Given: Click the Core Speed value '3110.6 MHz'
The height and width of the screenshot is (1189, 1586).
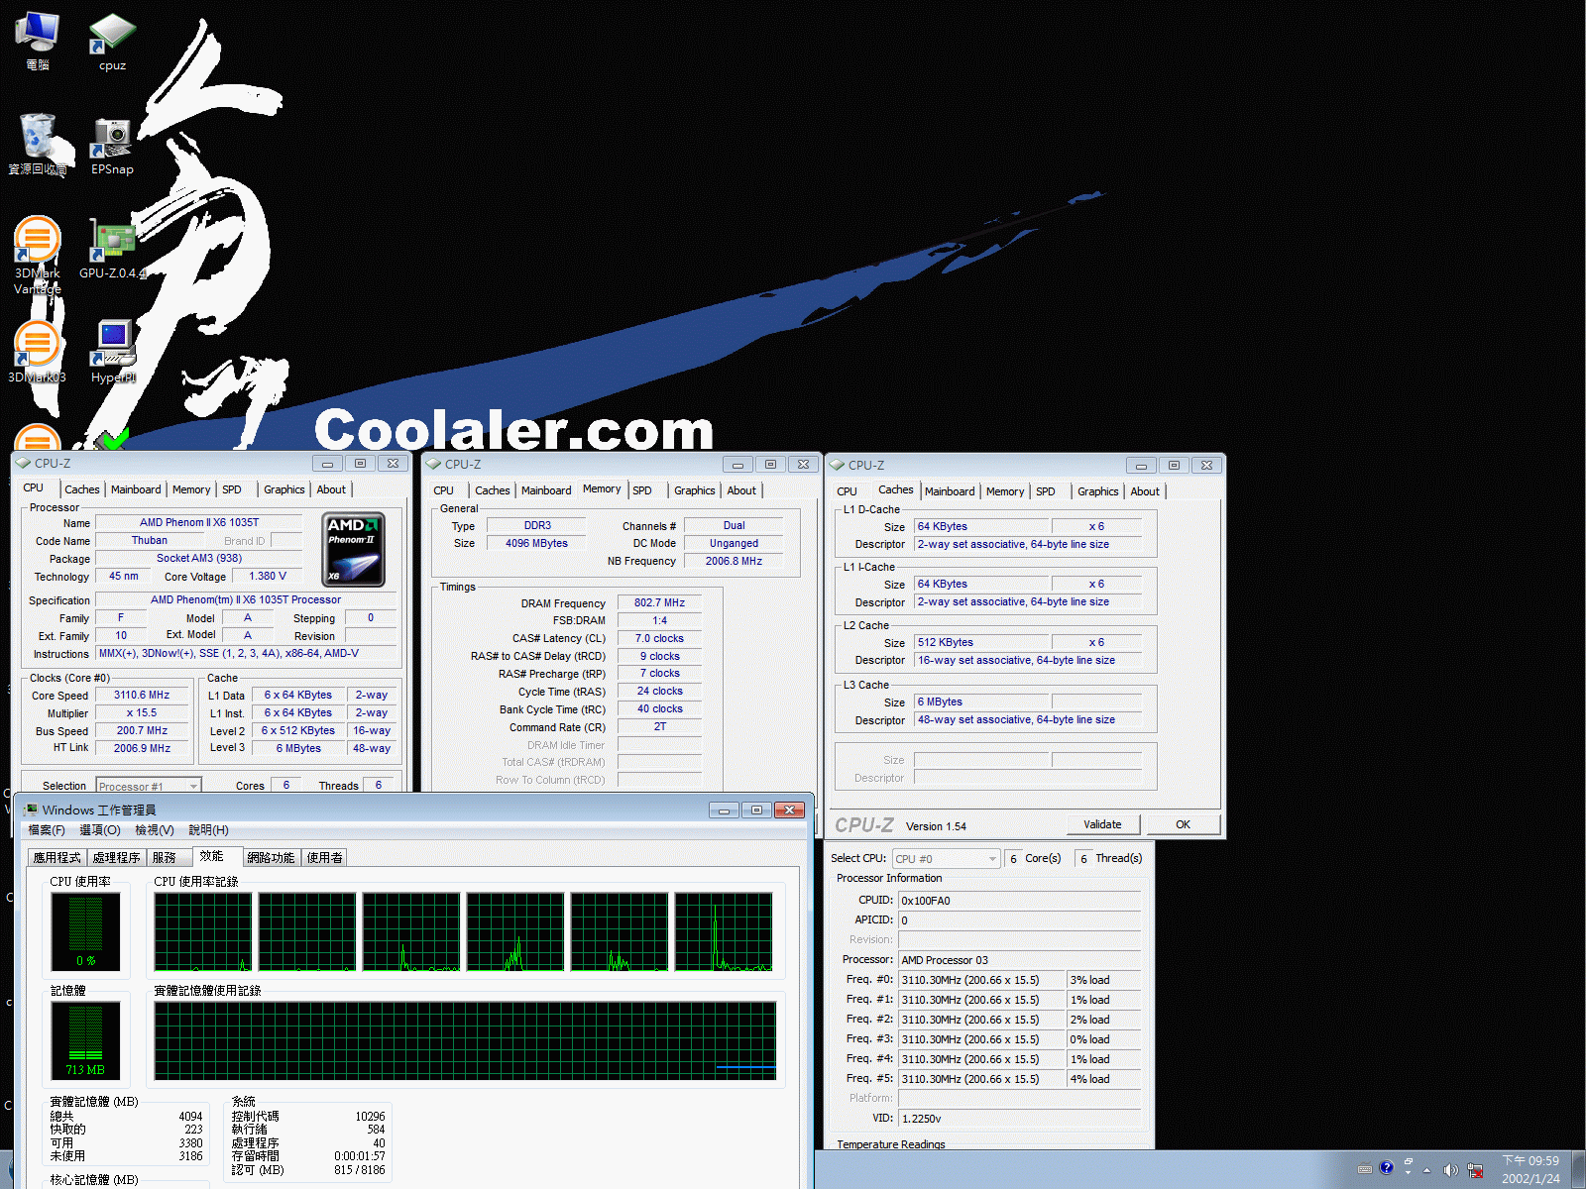Looking at the screenshot, I should pyautogui.click(x=142, y=696).
